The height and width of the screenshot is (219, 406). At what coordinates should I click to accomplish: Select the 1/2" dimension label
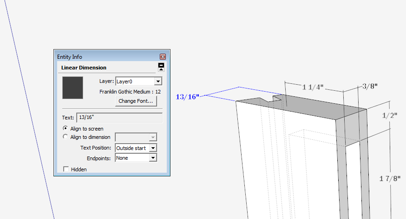pos(390,115)
